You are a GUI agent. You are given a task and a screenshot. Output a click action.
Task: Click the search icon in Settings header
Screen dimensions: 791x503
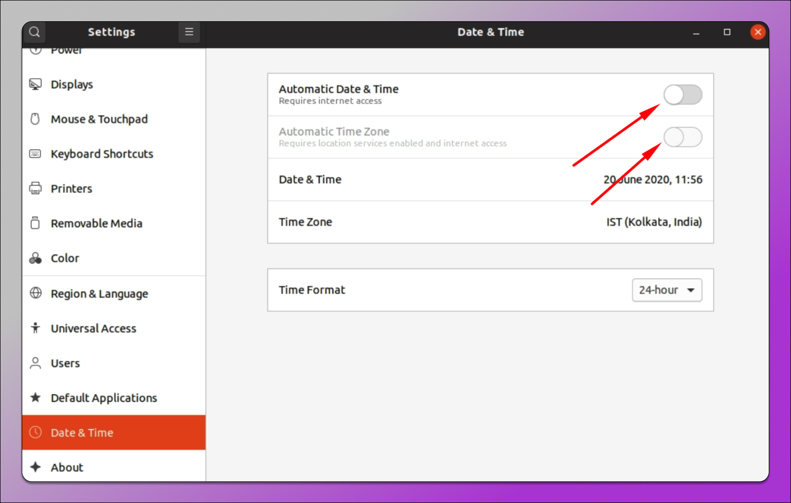[34, 32]
